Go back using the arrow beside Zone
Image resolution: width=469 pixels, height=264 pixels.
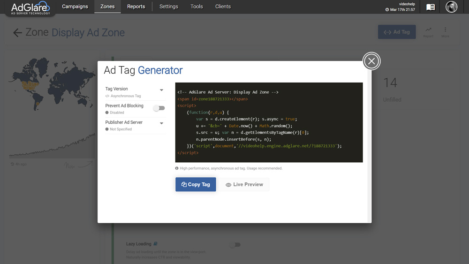tap(18, 32)
